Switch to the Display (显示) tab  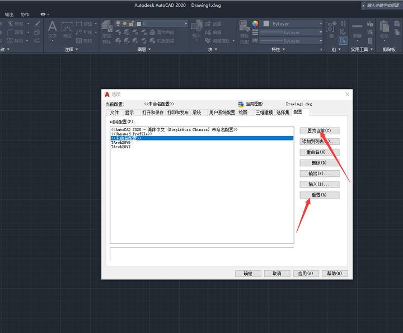(x=129, y=112)
